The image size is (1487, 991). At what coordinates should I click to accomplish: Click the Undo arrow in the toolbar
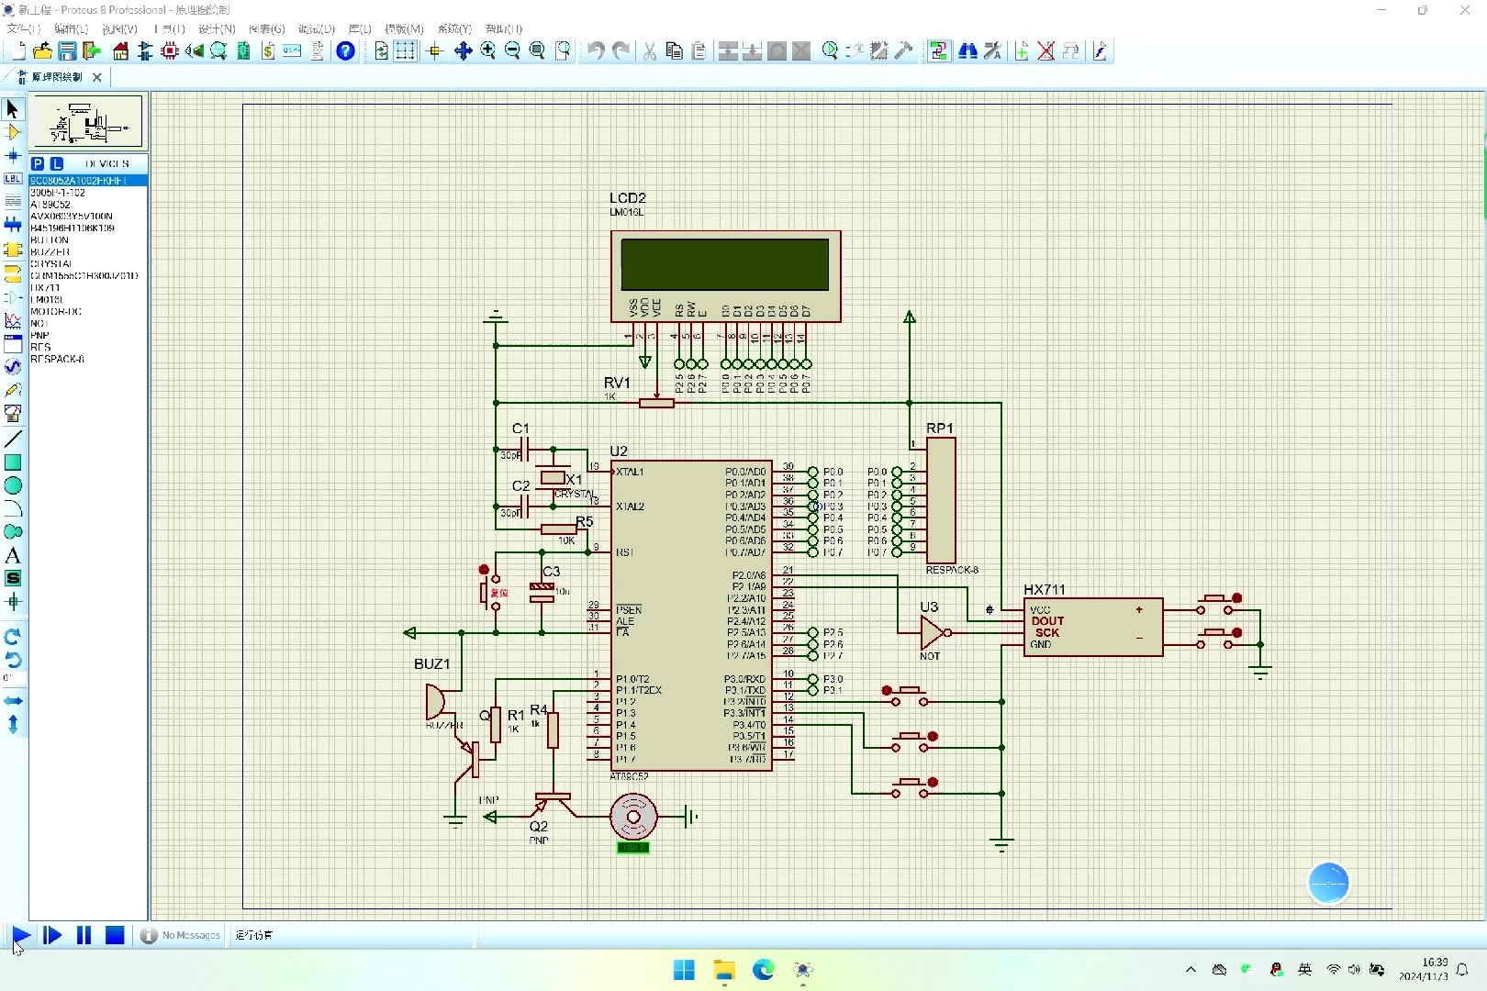[597, 51]
